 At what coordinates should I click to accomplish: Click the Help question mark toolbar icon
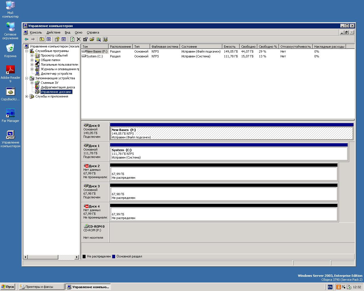(57, 39)
